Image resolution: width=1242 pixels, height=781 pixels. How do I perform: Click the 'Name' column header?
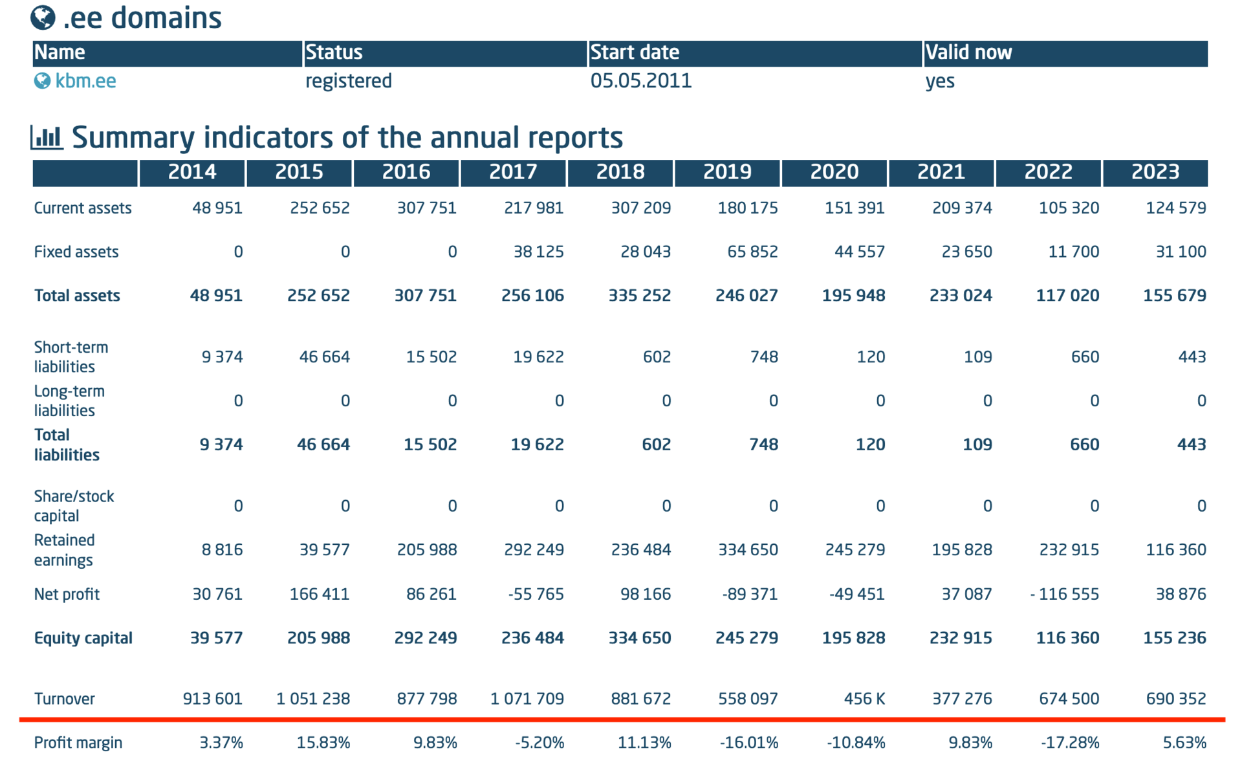[x=60, y=52]
